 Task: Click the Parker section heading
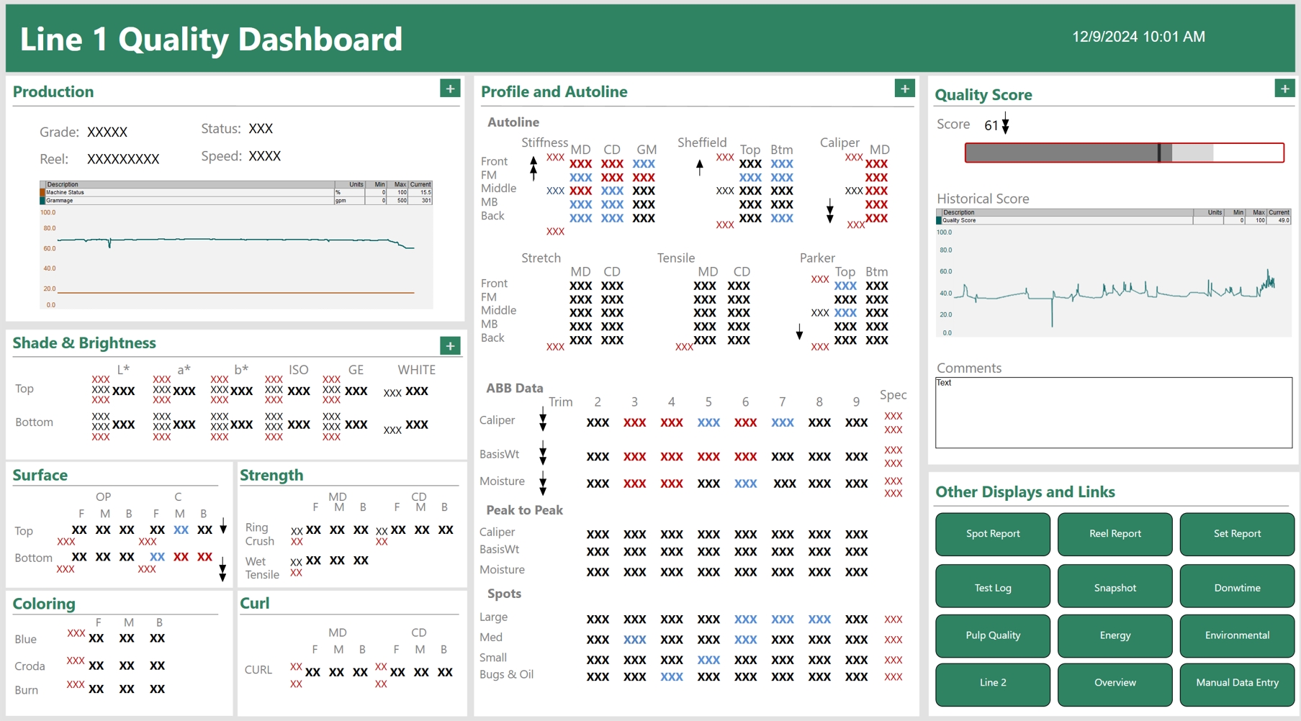817,258
